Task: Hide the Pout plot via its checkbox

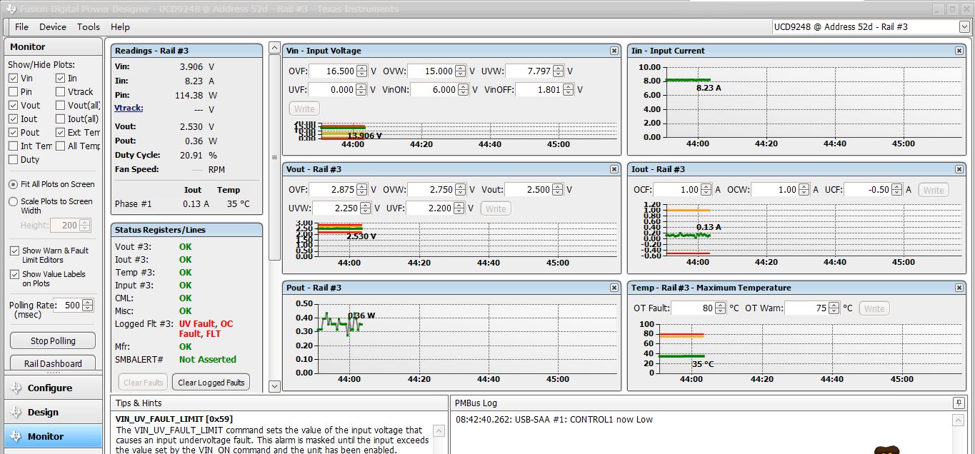Action: coord(14,133)
